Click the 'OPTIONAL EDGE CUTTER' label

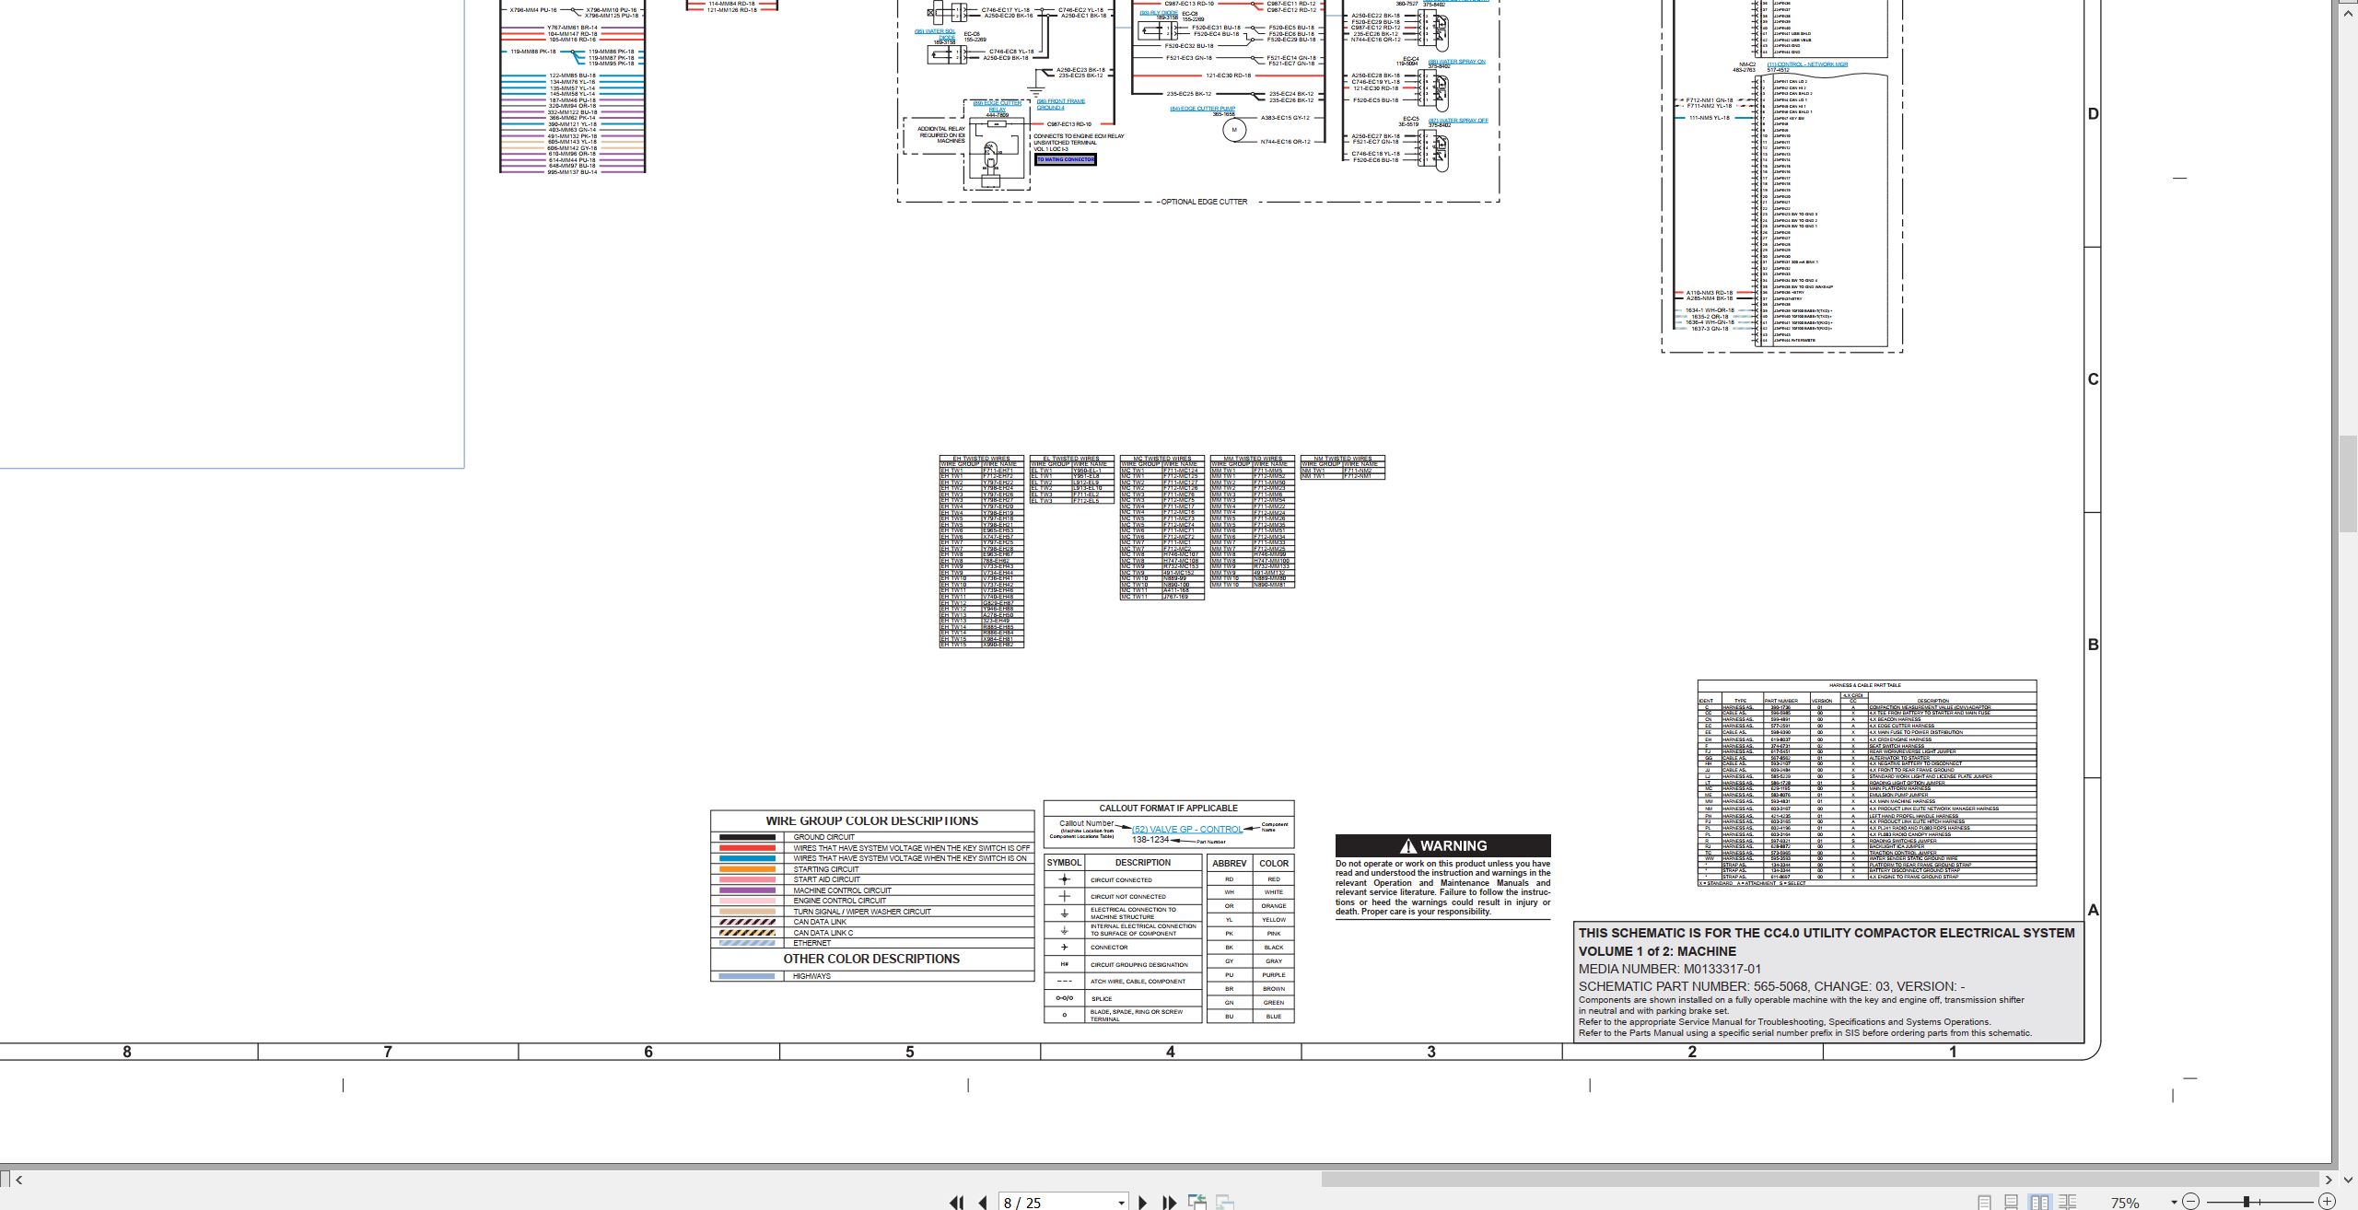[1204, 202]
